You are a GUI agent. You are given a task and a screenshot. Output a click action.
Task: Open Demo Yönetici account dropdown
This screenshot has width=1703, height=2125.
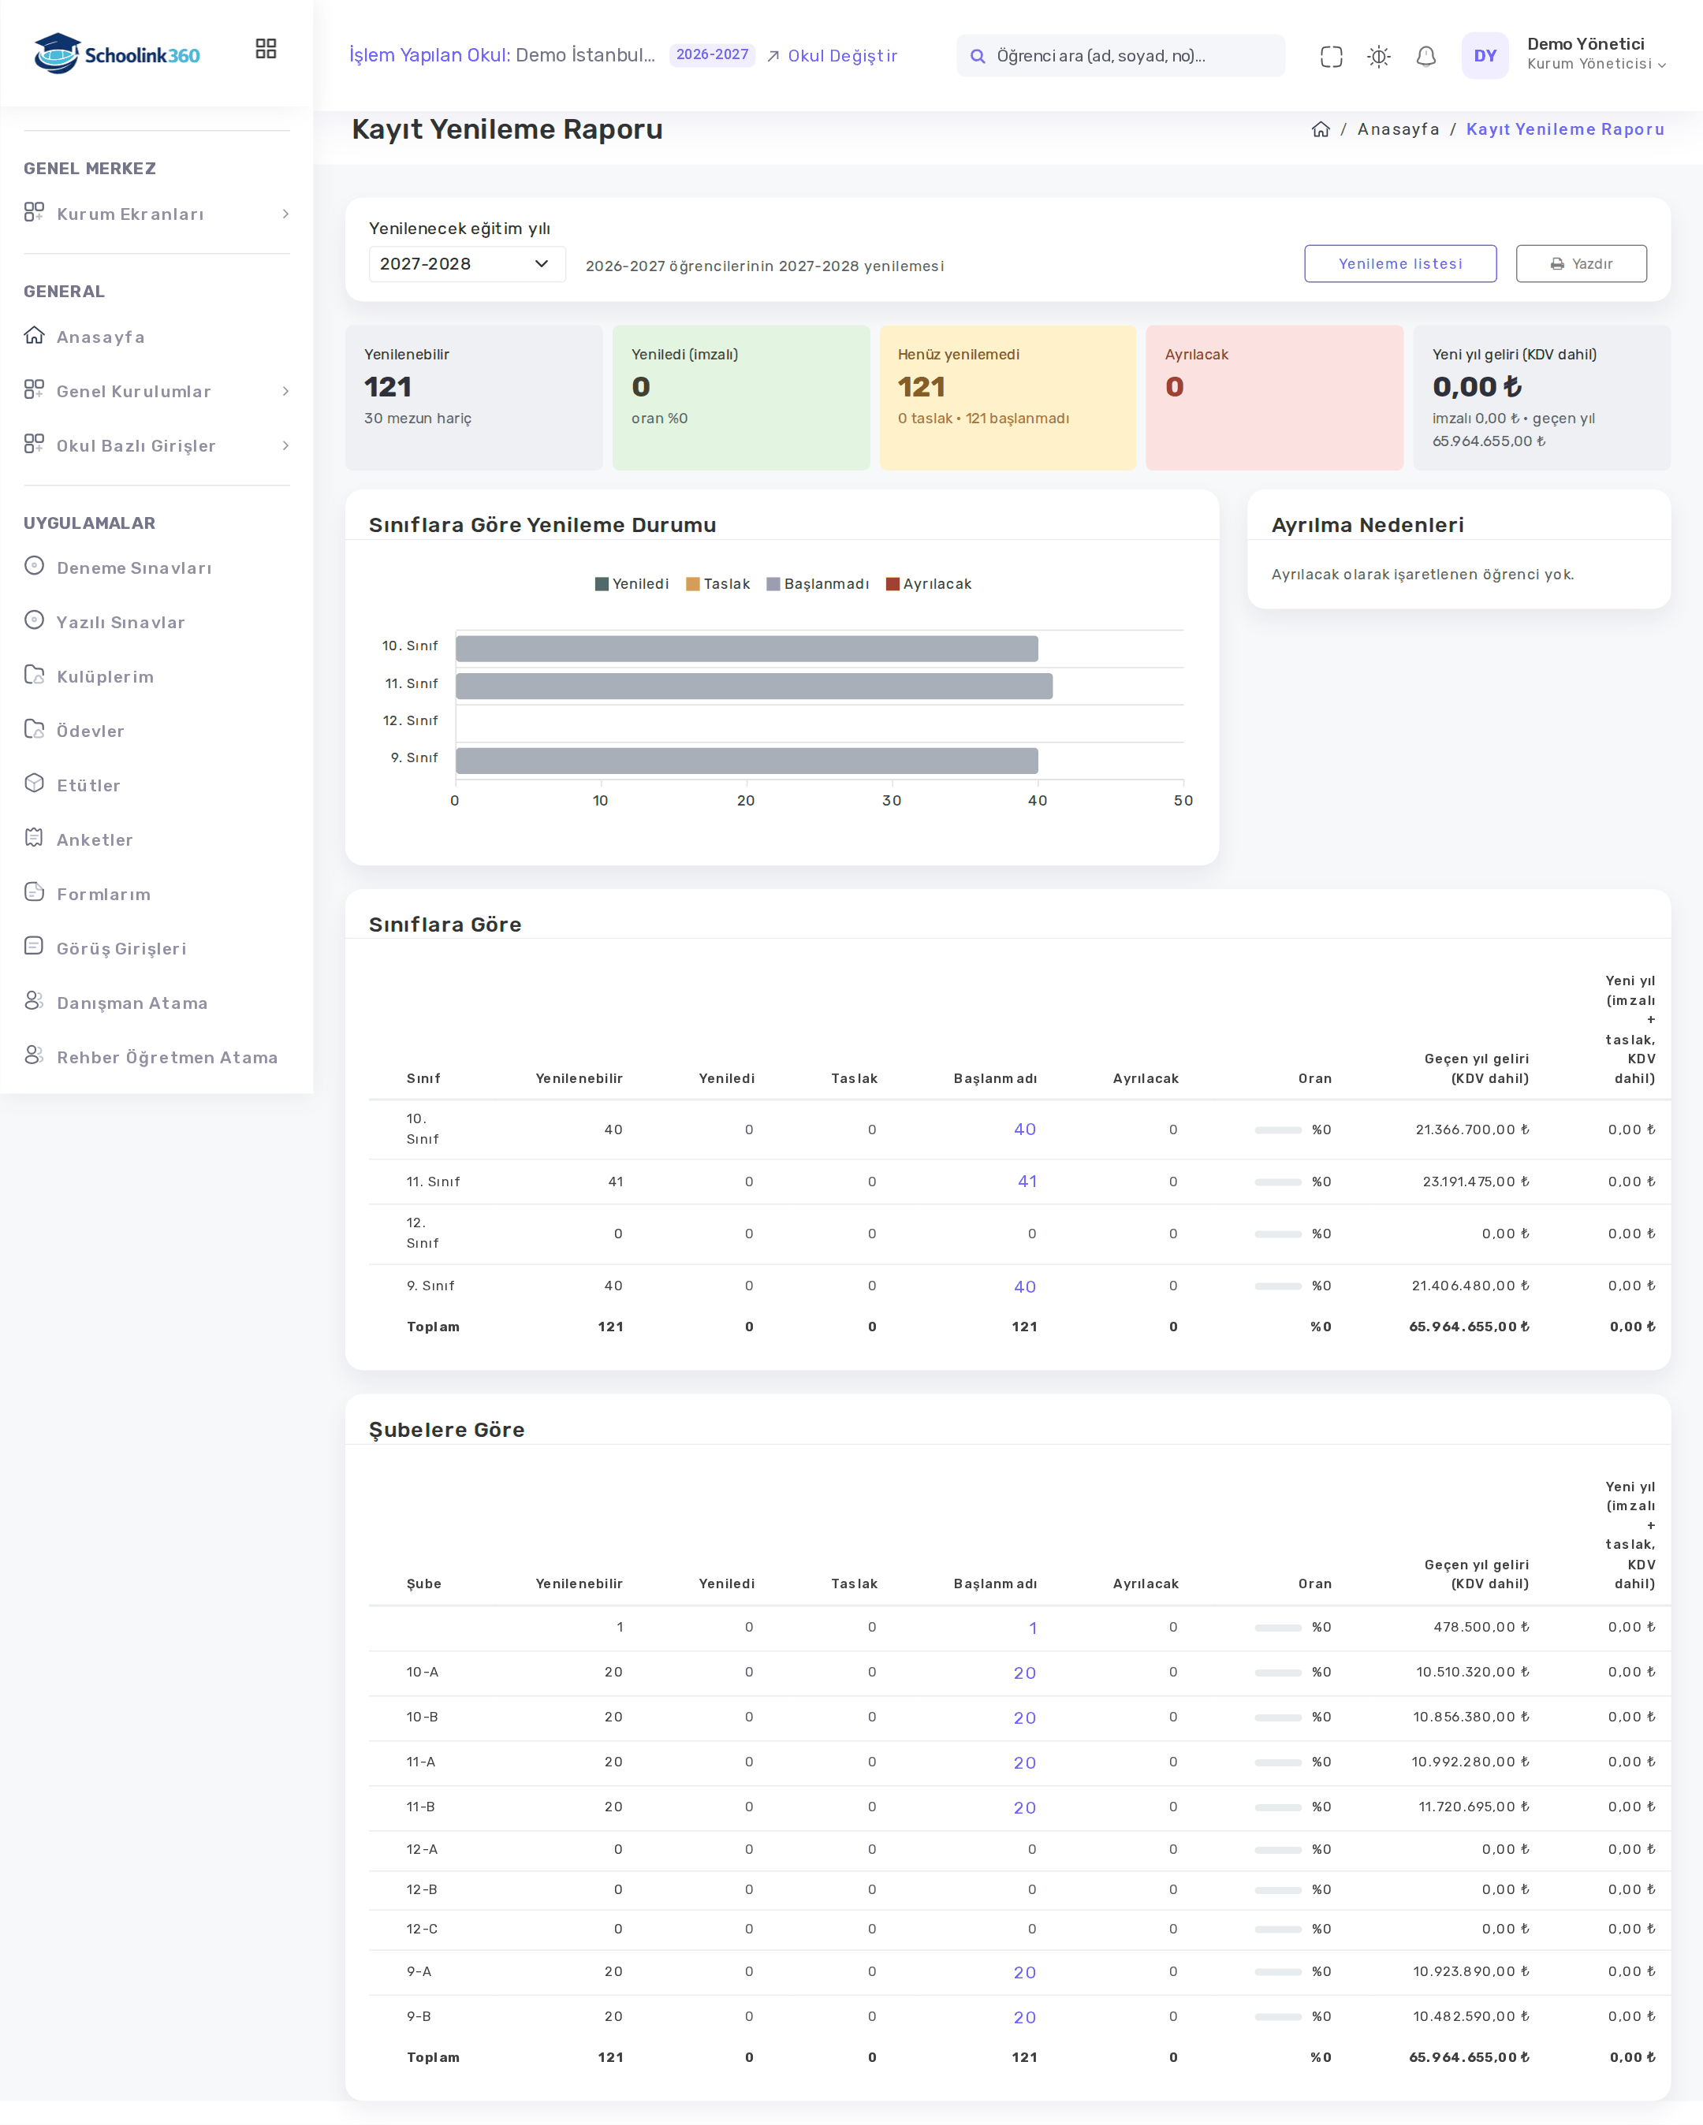(x=1596, y=54)
